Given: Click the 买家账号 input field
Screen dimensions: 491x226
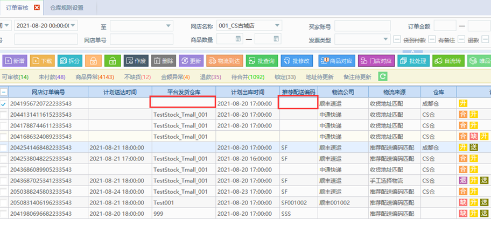Looking at the screenshot, I should [x=362, y=26].
